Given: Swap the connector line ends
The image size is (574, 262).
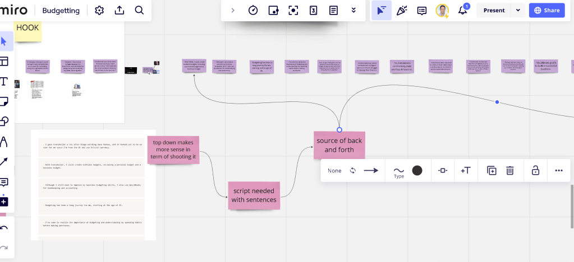Looking at the screenshot, I should (x=353, y=171).
